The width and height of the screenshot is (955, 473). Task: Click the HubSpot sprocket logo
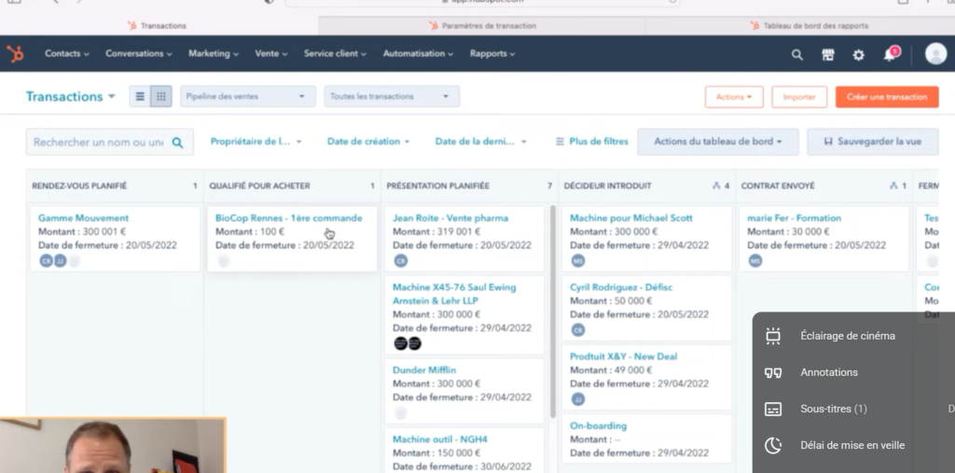pyautogui.click(x=15, y=54)
